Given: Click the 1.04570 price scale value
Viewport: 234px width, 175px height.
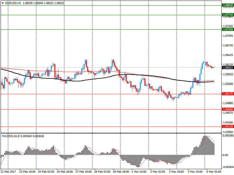Looking at the screenshot, I should pyautogui.click(x=228, y=113).
